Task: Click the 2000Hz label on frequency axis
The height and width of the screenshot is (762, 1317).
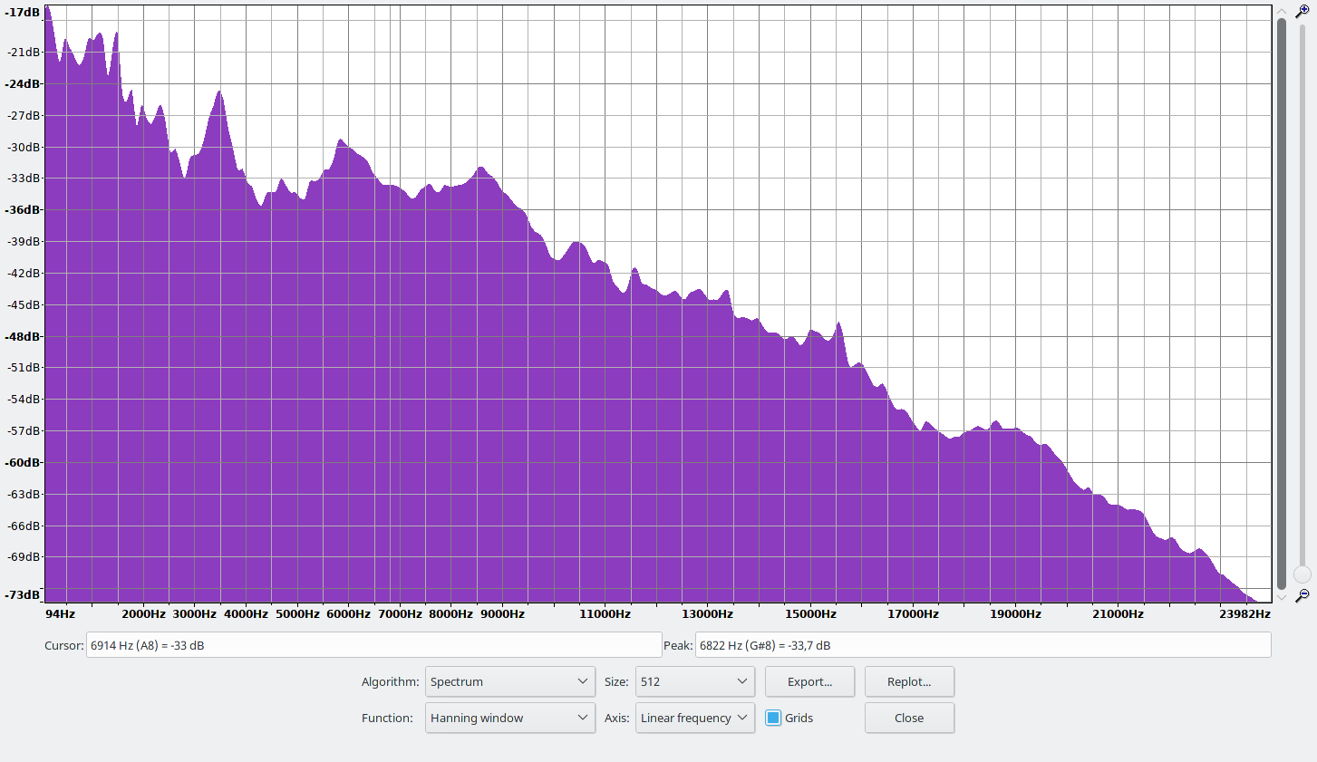Action: 144,613
